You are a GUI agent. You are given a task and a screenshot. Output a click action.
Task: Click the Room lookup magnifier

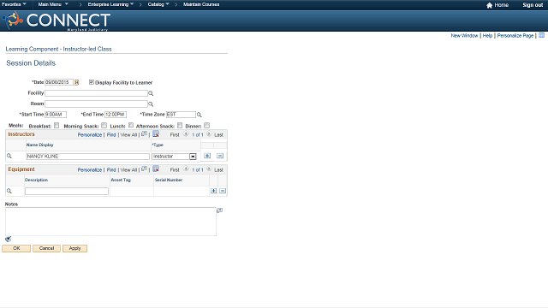151,104
